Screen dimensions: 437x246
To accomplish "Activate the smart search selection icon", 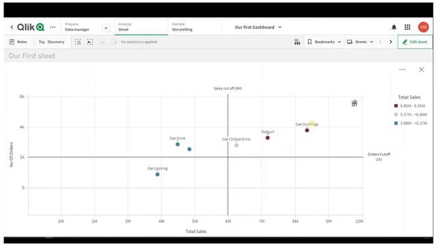I will pos(78,42).
